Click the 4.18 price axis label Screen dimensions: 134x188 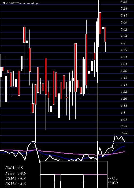124,106
